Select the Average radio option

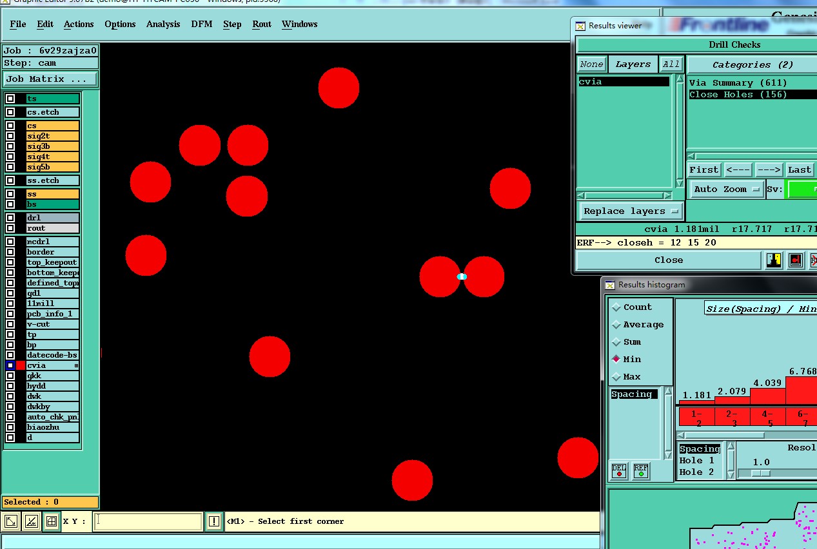click(616, 325)
